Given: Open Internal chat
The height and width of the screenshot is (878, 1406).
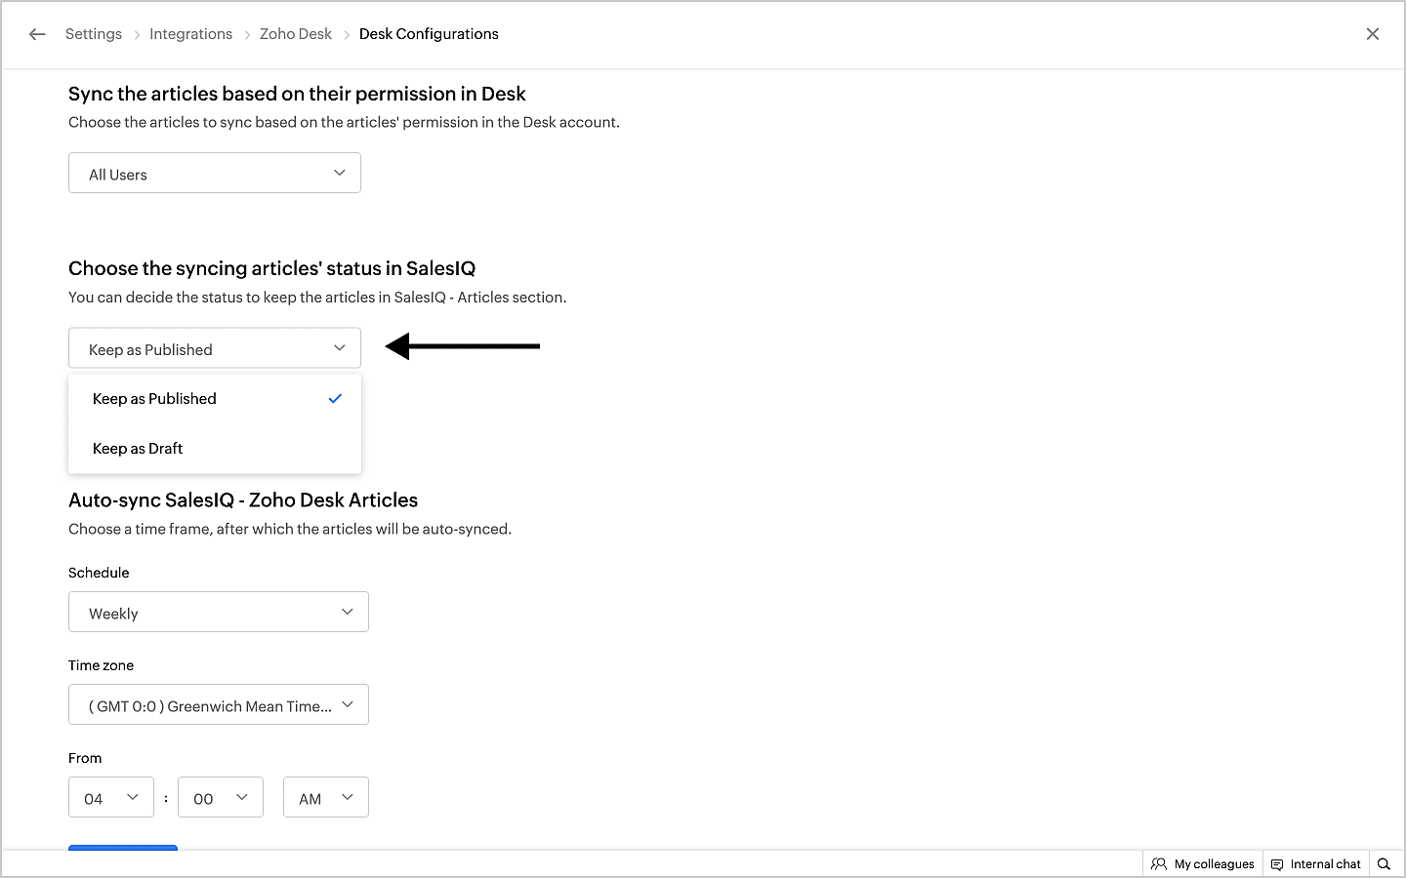Looking at the screenshot, I should pyautogui.click(x=1325, y=864).
